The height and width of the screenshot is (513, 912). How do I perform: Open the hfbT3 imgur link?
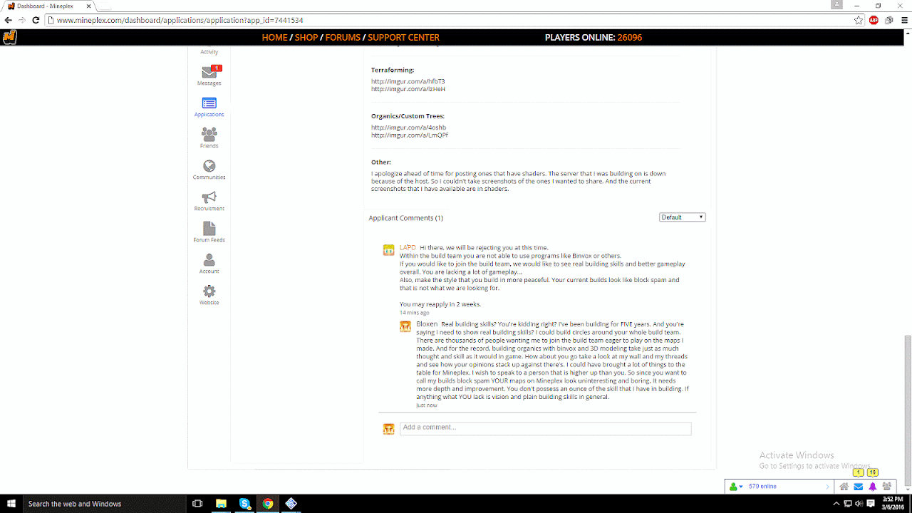point(408,81)
